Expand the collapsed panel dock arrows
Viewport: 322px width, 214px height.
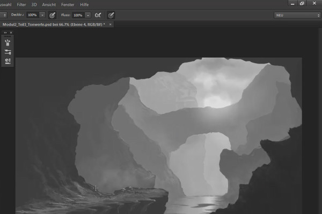[5, 33]
